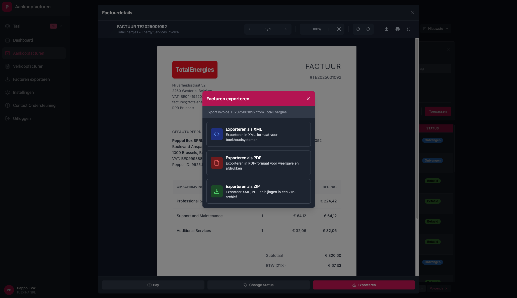Close the Facturen exporteren dialog
Image resolution: width=517 pixels, height=298 pixels.
pos(308,99)
